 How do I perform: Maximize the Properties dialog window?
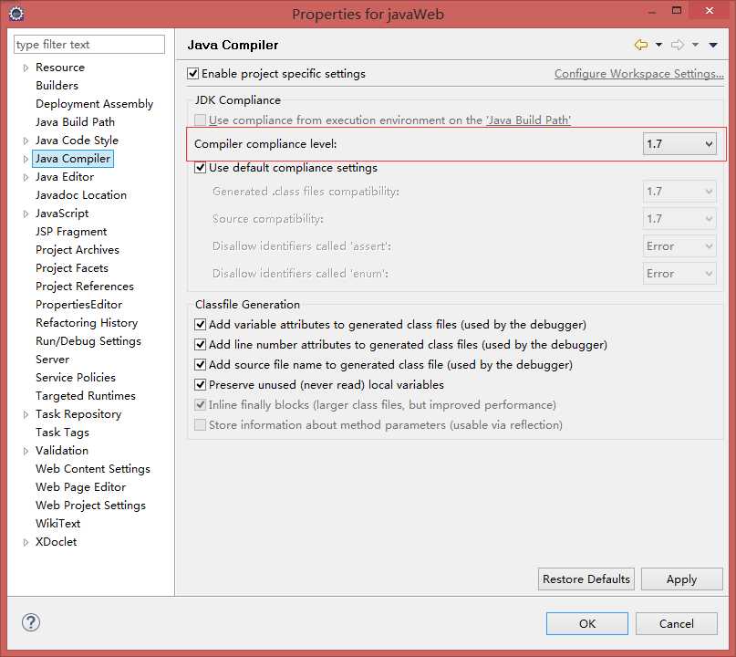[x=677, y=10]
